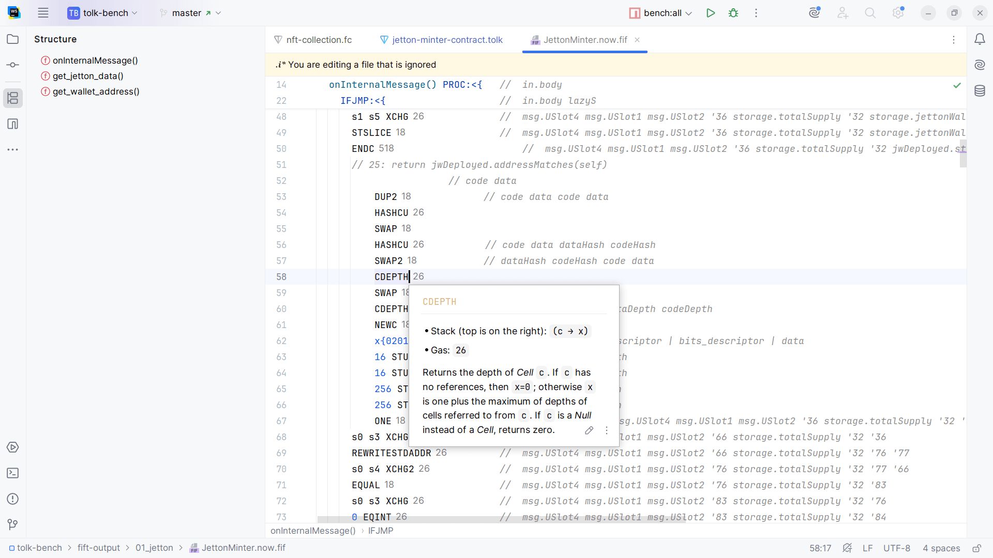
Task: Click SWAP2 instruction on line 57
Action: [388, 261]
